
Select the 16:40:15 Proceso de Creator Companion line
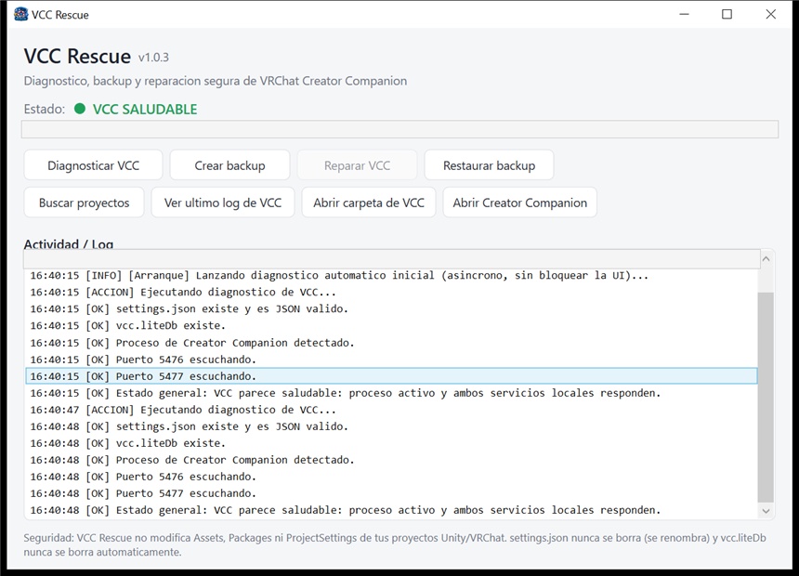[x=391, y=343]
